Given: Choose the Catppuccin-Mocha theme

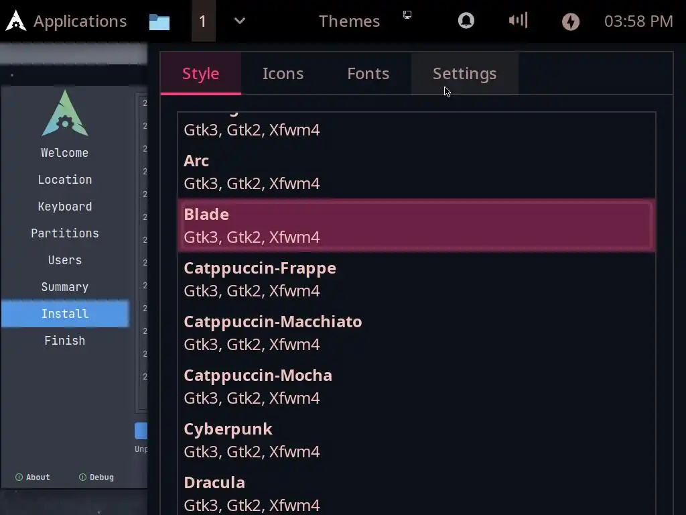Looking at the screenshot, I should tap(417, 387).
